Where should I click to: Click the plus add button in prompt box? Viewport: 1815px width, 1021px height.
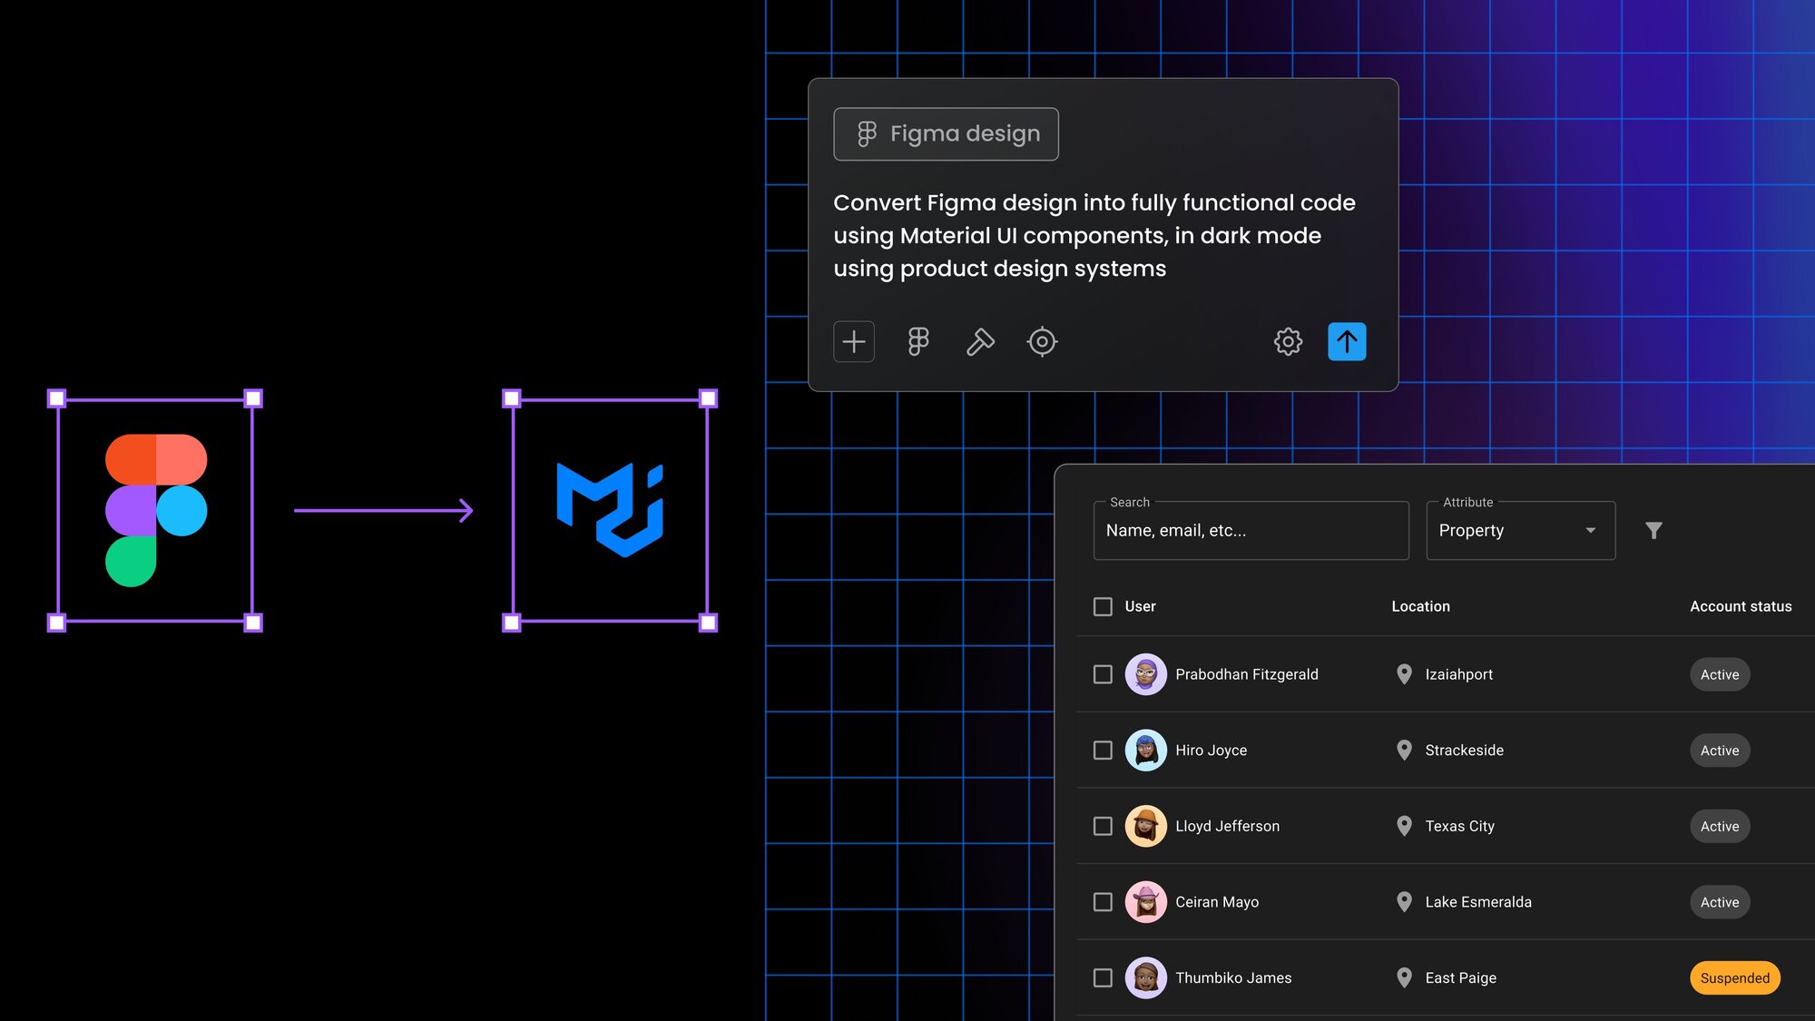click(854, 342)
